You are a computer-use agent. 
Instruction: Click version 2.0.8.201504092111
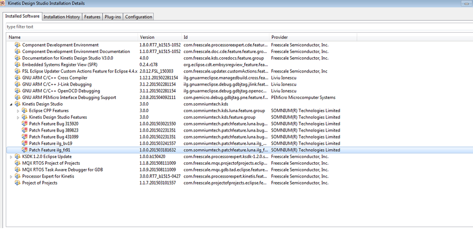click(158, 97)
